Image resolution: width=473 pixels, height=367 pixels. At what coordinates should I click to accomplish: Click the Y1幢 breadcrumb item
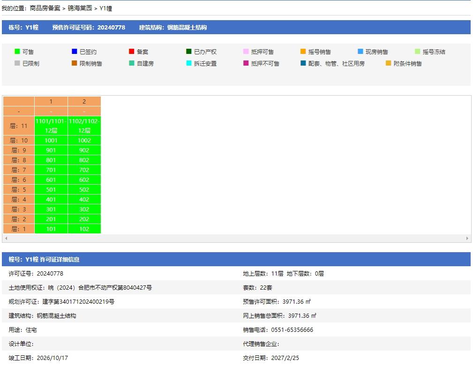click(105, 8)
